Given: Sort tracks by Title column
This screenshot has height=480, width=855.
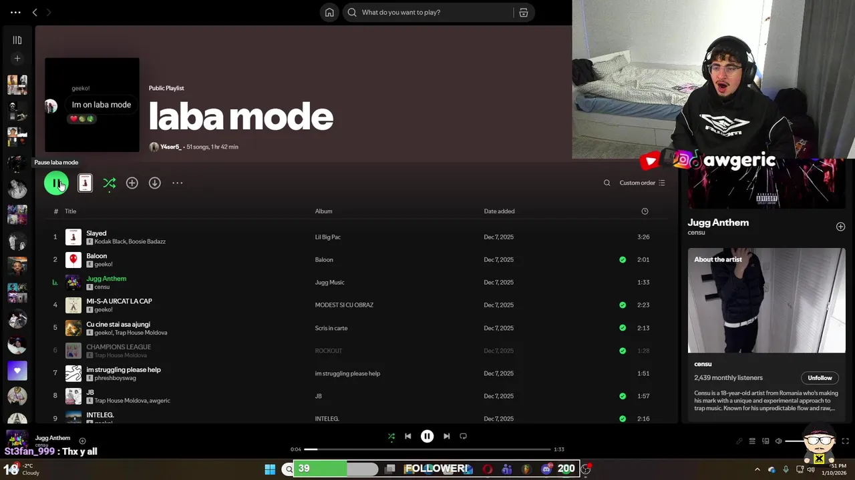Looking at the screenshot, I should (70, 211).
